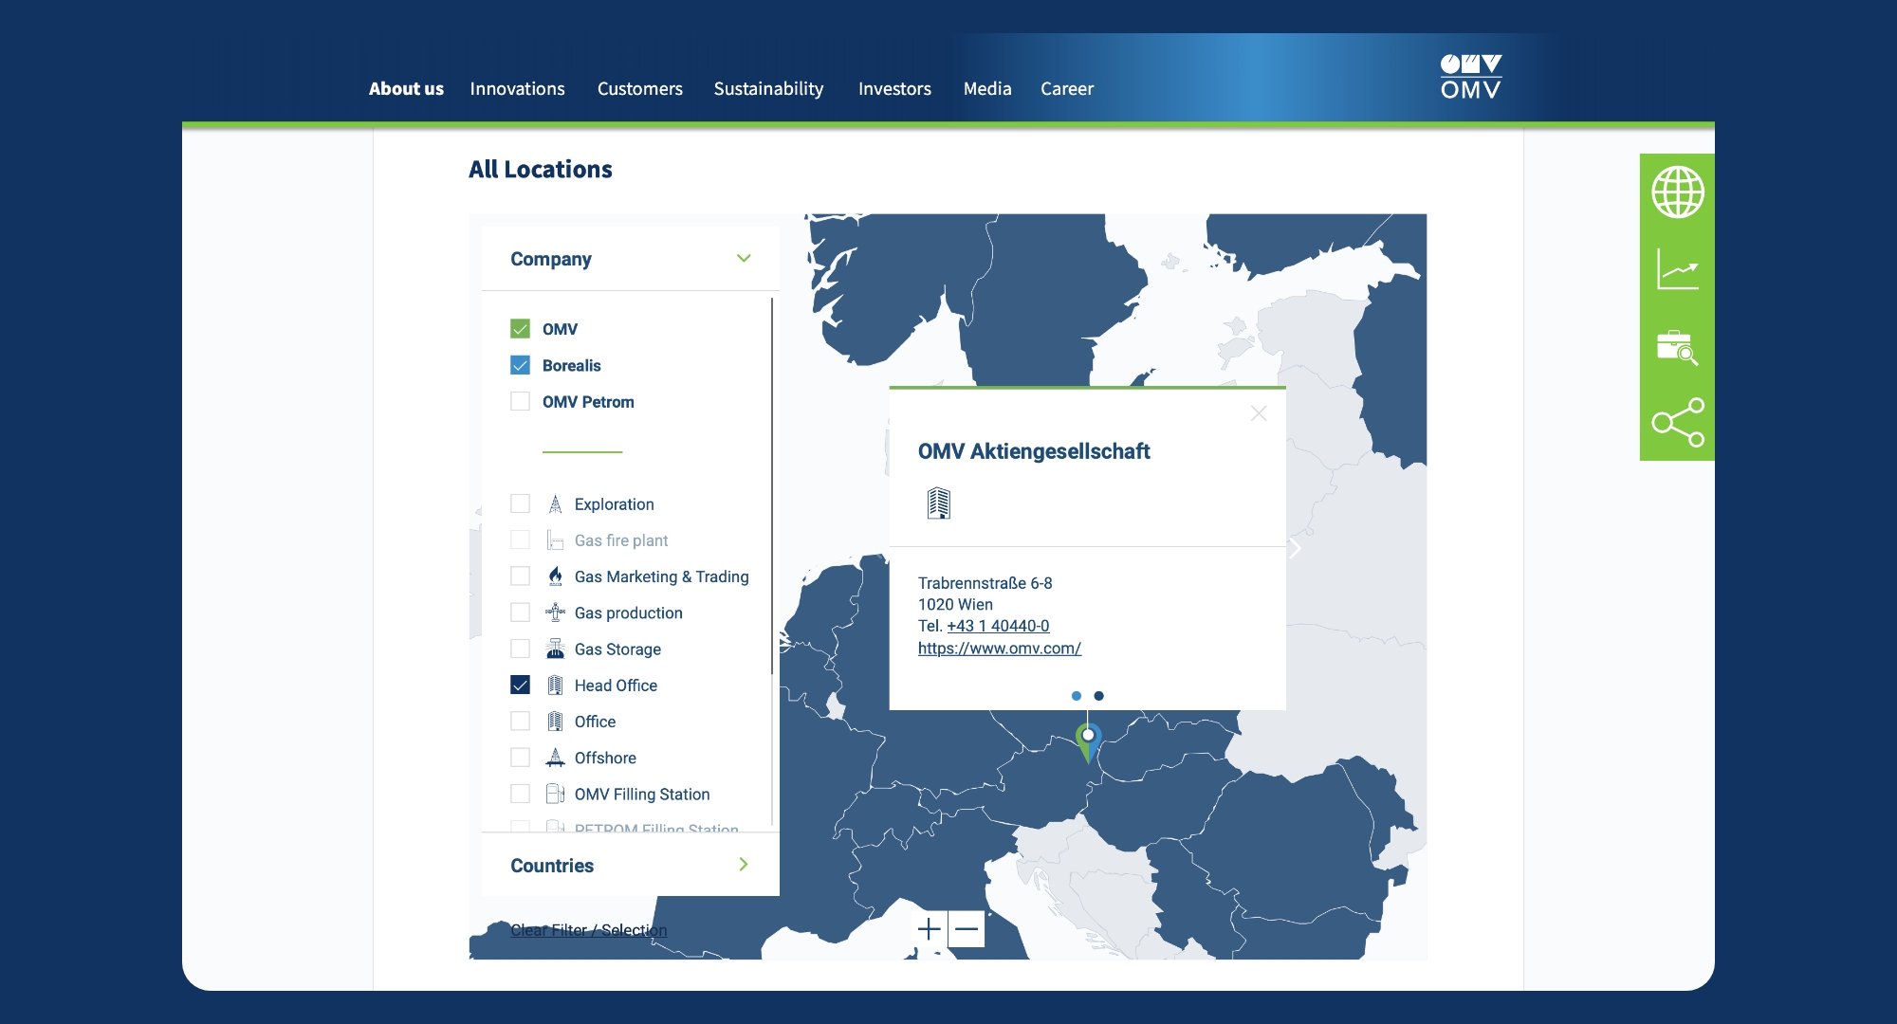Click the Vienna map location pin
1897x1024 pixels.
[x=1088, y=741]
